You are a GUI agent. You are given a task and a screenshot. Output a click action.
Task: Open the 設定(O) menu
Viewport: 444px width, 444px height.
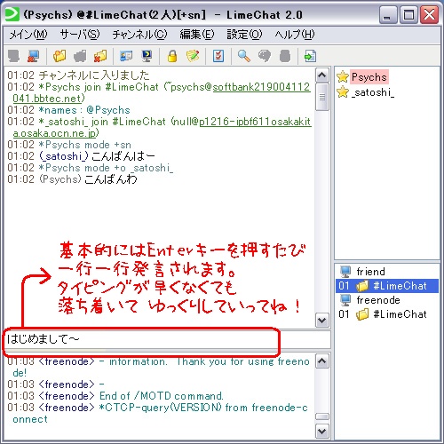coord(244,35)
